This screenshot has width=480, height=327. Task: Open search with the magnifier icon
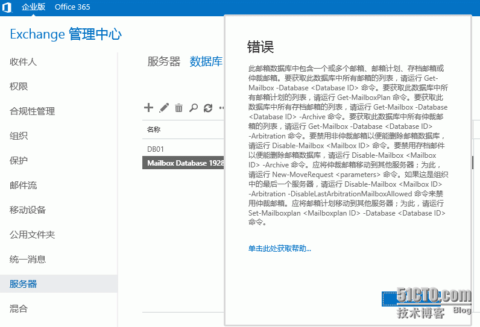tap(194, 108)
